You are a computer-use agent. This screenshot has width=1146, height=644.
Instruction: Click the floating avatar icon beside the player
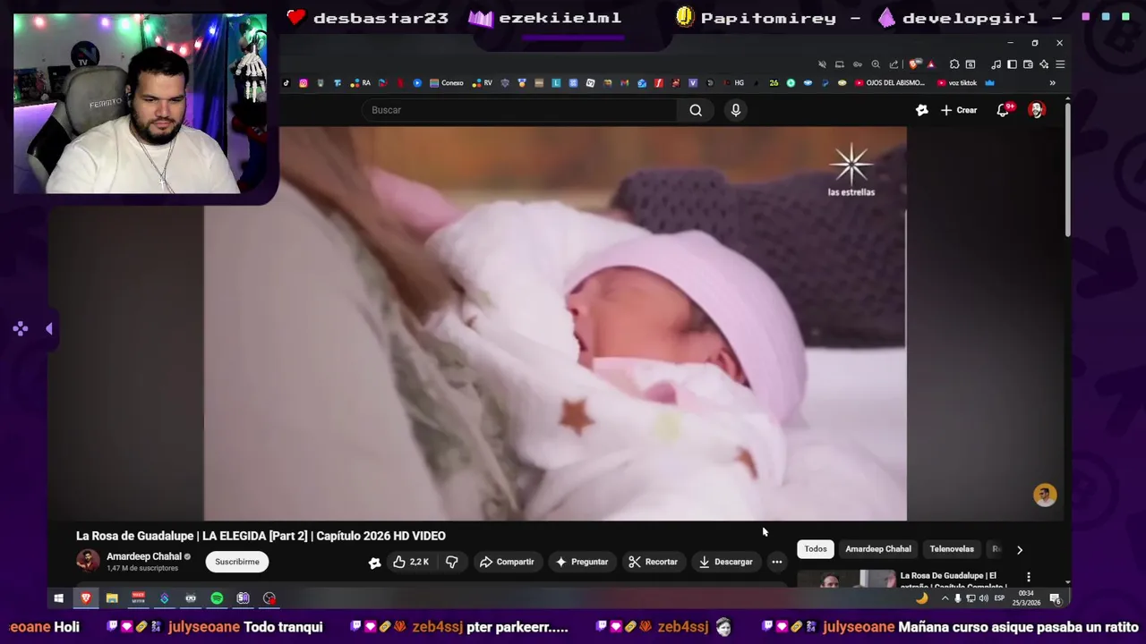click(1045, 495)
